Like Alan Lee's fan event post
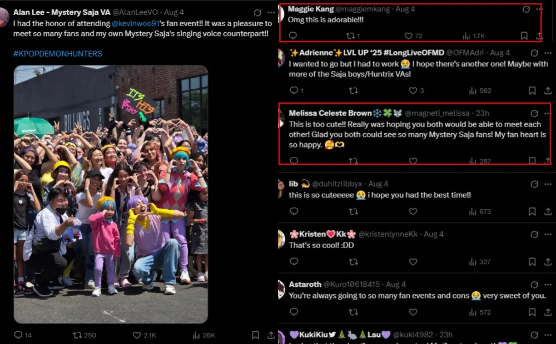Viewport: 556px width, 344px height. click(x=136, y=335)
